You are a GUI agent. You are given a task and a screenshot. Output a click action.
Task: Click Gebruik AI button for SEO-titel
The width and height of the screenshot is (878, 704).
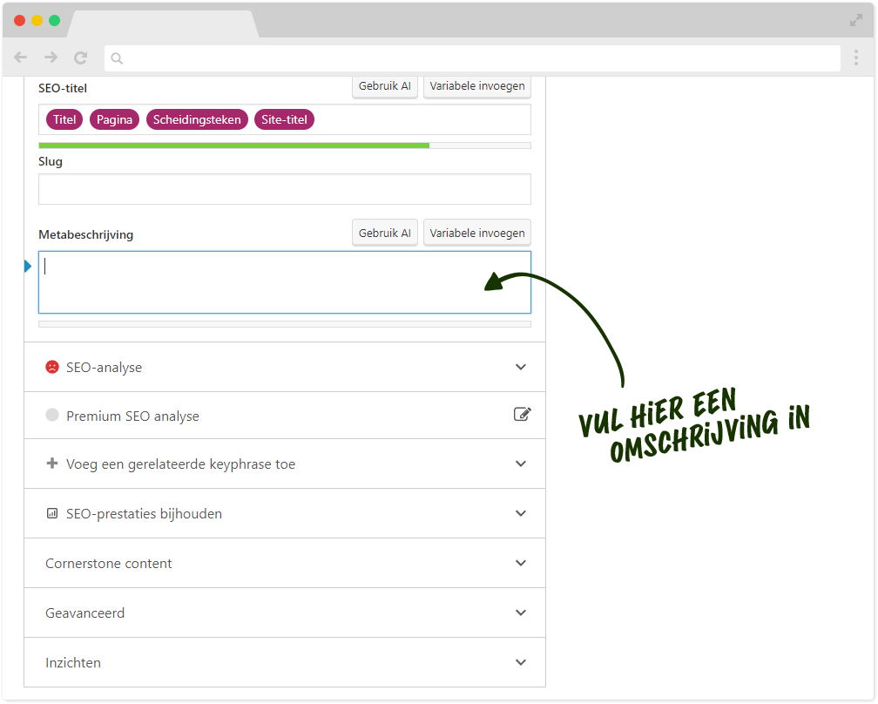pos(385,86)
